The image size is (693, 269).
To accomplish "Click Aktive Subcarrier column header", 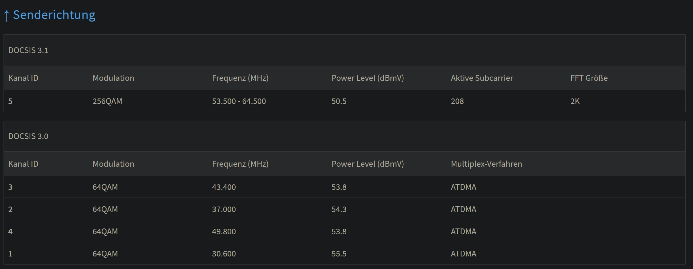I will [x=482, y=78].
